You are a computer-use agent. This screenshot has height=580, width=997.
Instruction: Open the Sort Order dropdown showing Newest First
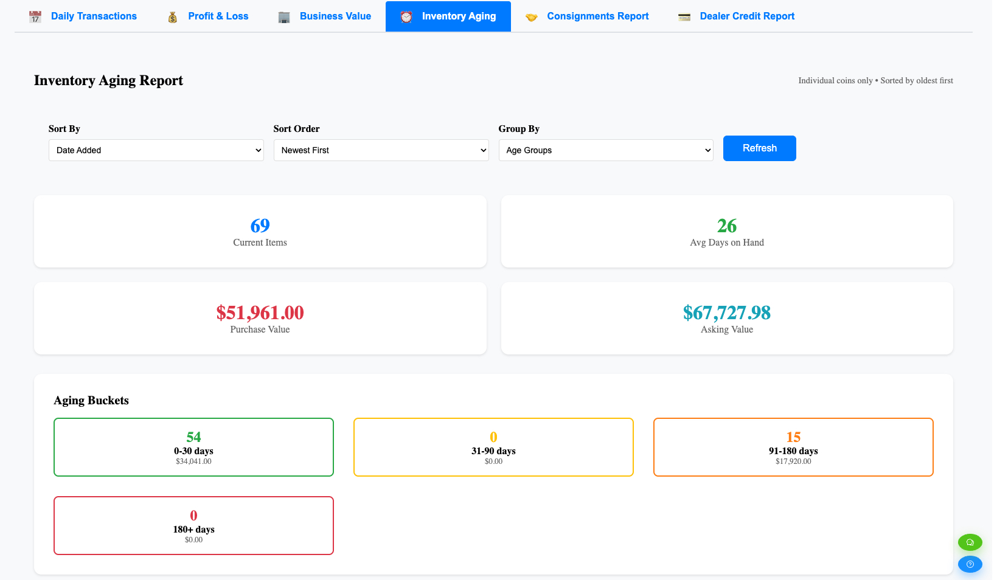click(x=381, y=150)
